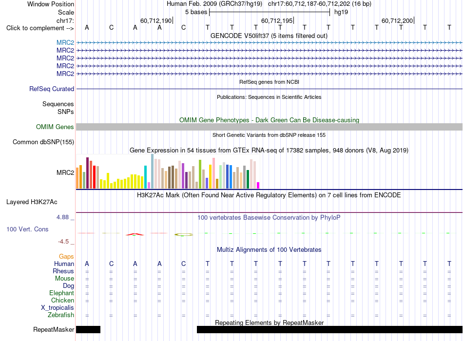
Task: Click the RefSeq Curated label
Action: coord(52,89)
